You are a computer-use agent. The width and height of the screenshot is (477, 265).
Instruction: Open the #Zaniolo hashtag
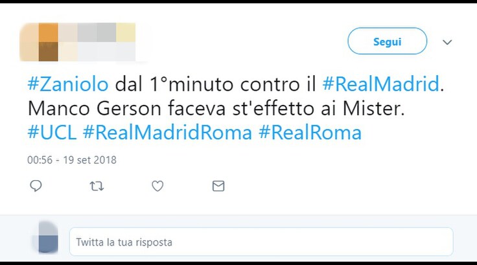coord(68,84)
